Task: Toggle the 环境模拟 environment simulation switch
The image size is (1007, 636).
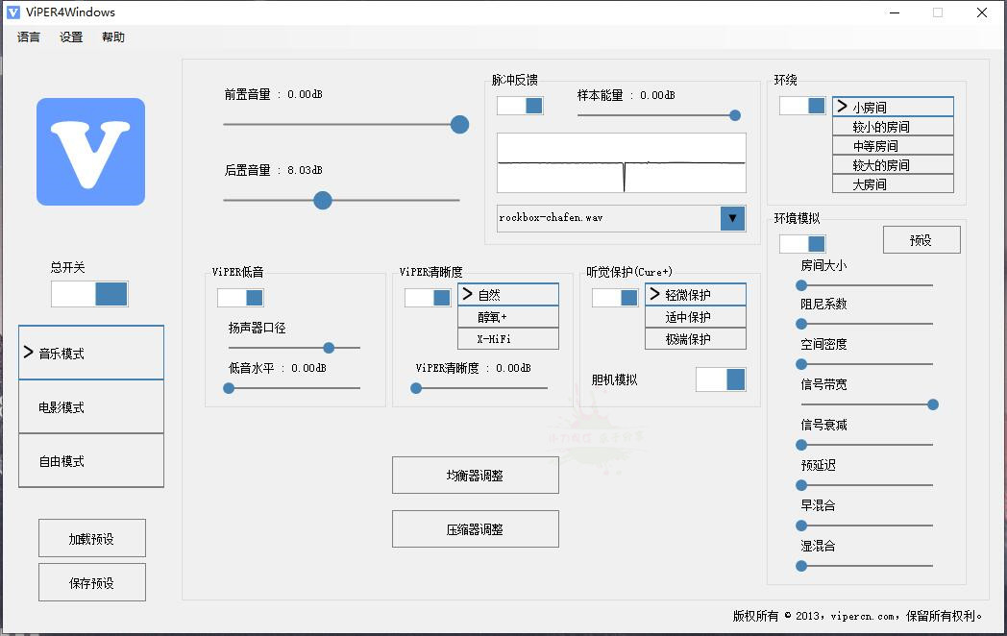Action: [802, 243]
